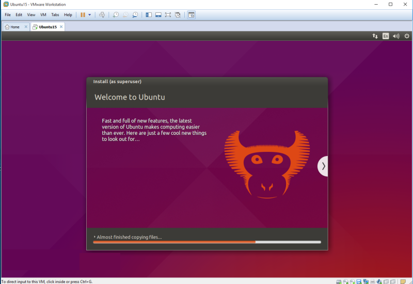Open the Ubuntu sound volume indicator

point(396,36)
